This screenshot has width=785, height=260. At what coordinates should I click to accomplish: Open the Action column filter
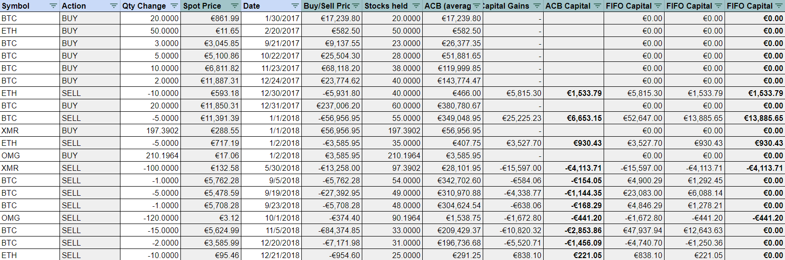coord(114,6)
